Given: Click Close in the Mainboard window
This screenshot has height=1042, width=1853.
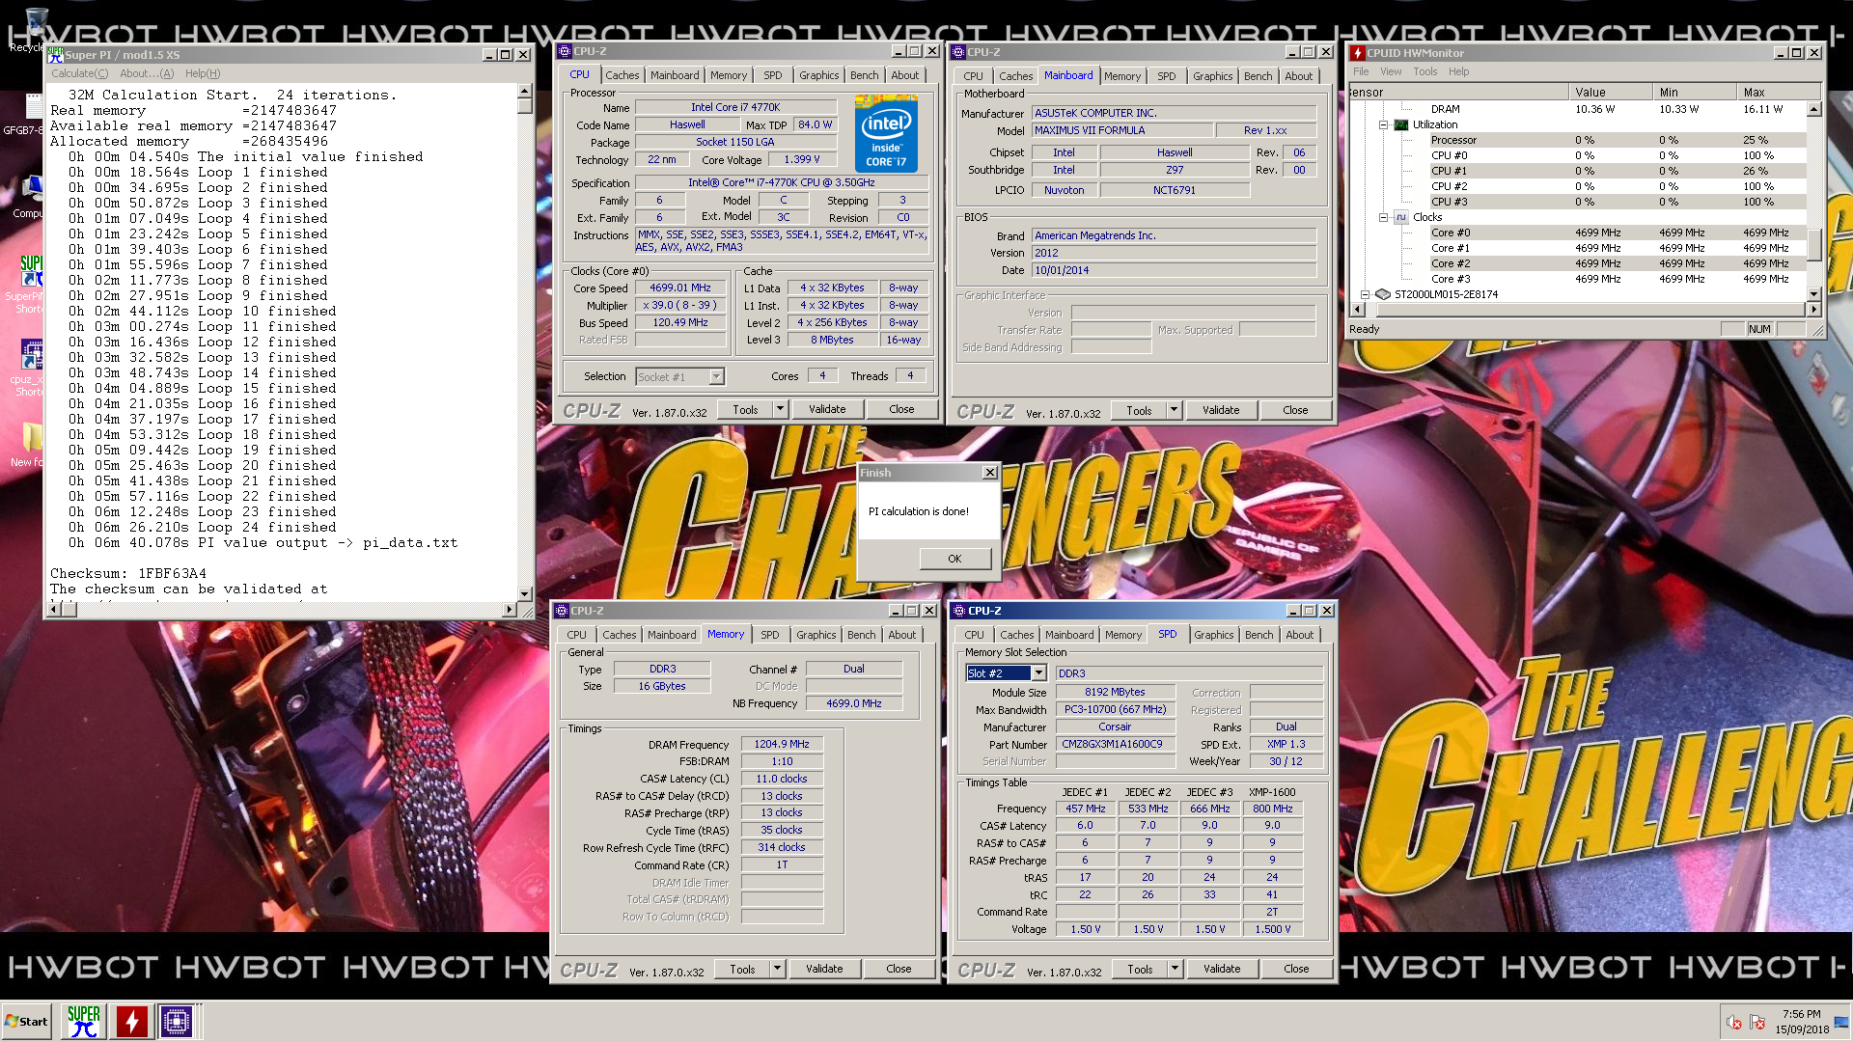Looking at the screenshot, I should 1295,410.
